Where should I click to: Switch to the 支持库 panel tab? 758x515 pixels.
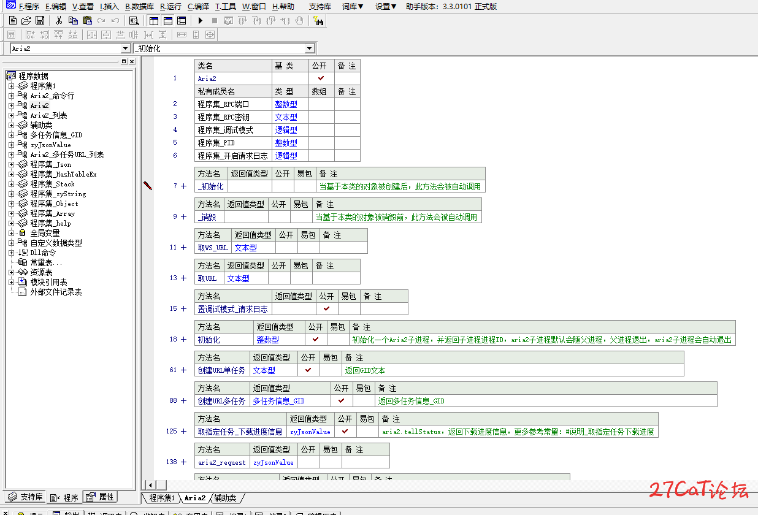point(25,497)
